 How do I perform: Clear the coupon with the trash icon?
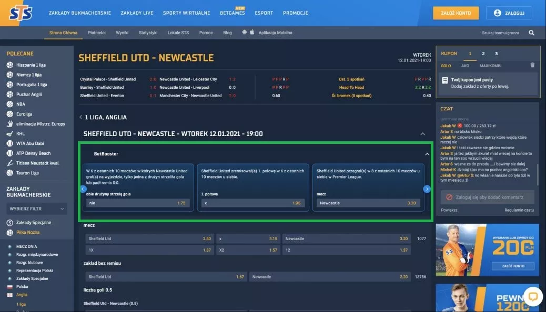pyautogui.click(x=532, y=66)
